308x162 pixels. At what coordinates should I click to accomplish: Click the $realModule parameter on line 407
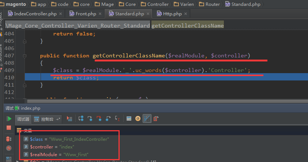tap(186, 56)
